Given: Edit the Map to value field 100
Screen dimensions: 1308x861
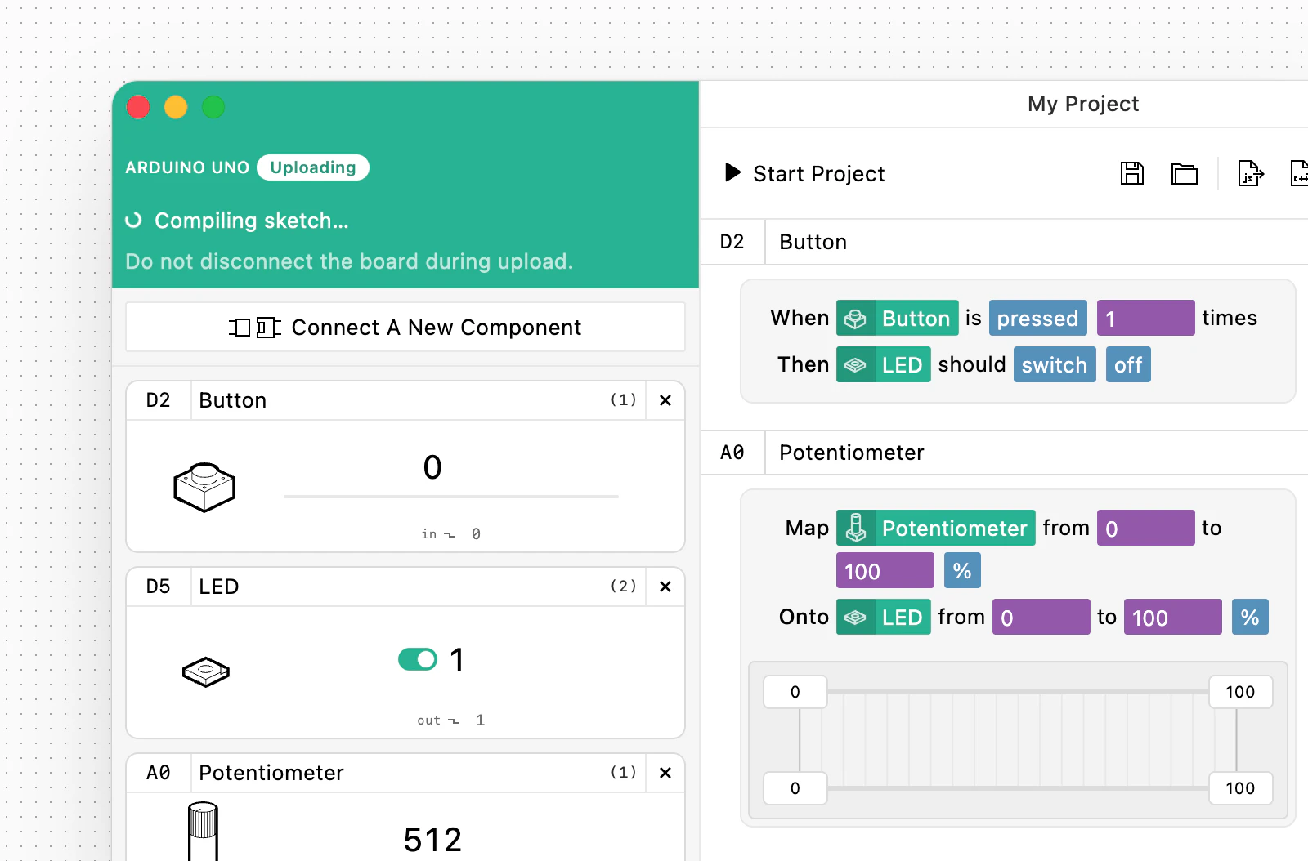Looking at the screenshot, I should (x=885, y=570).
